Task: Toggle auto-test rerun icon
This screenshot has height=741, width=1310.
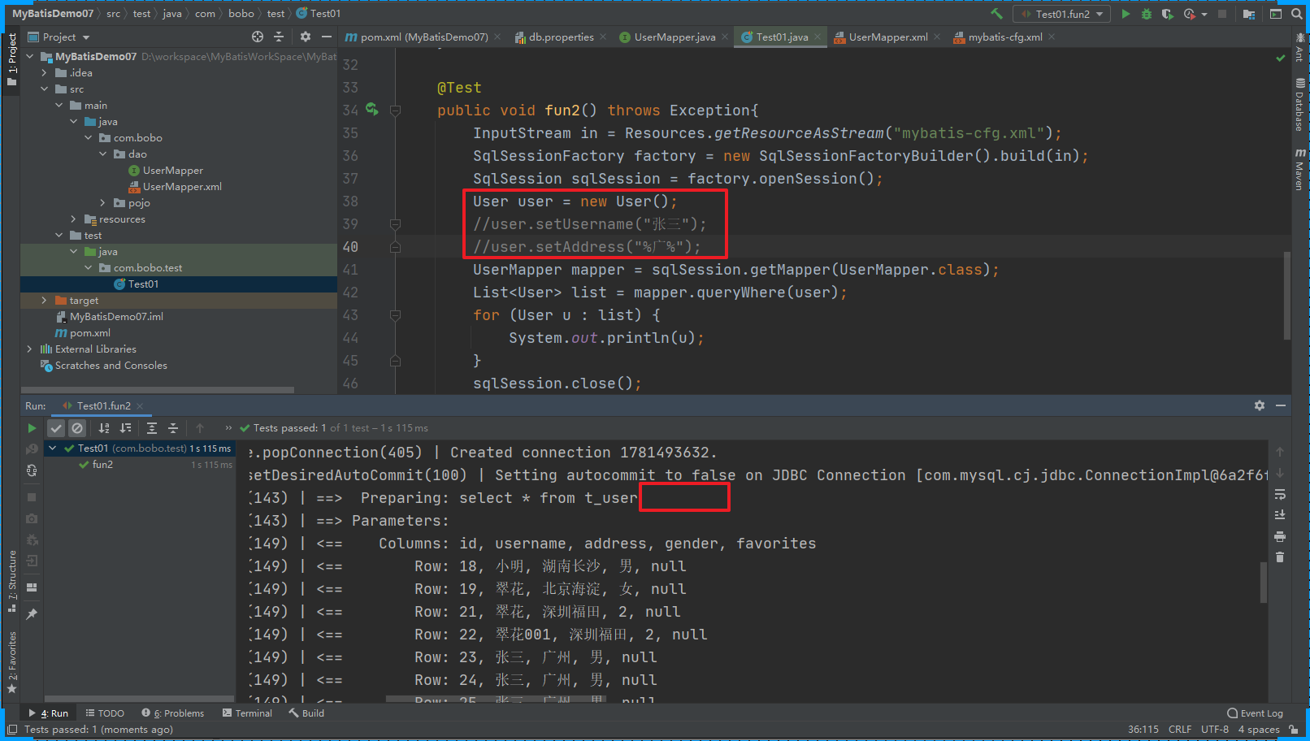Action: click(x=32, y=470)
